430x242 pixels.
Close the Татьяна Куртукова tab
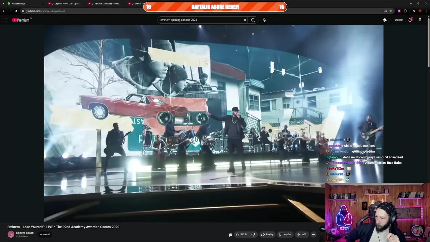coord(123,3)
